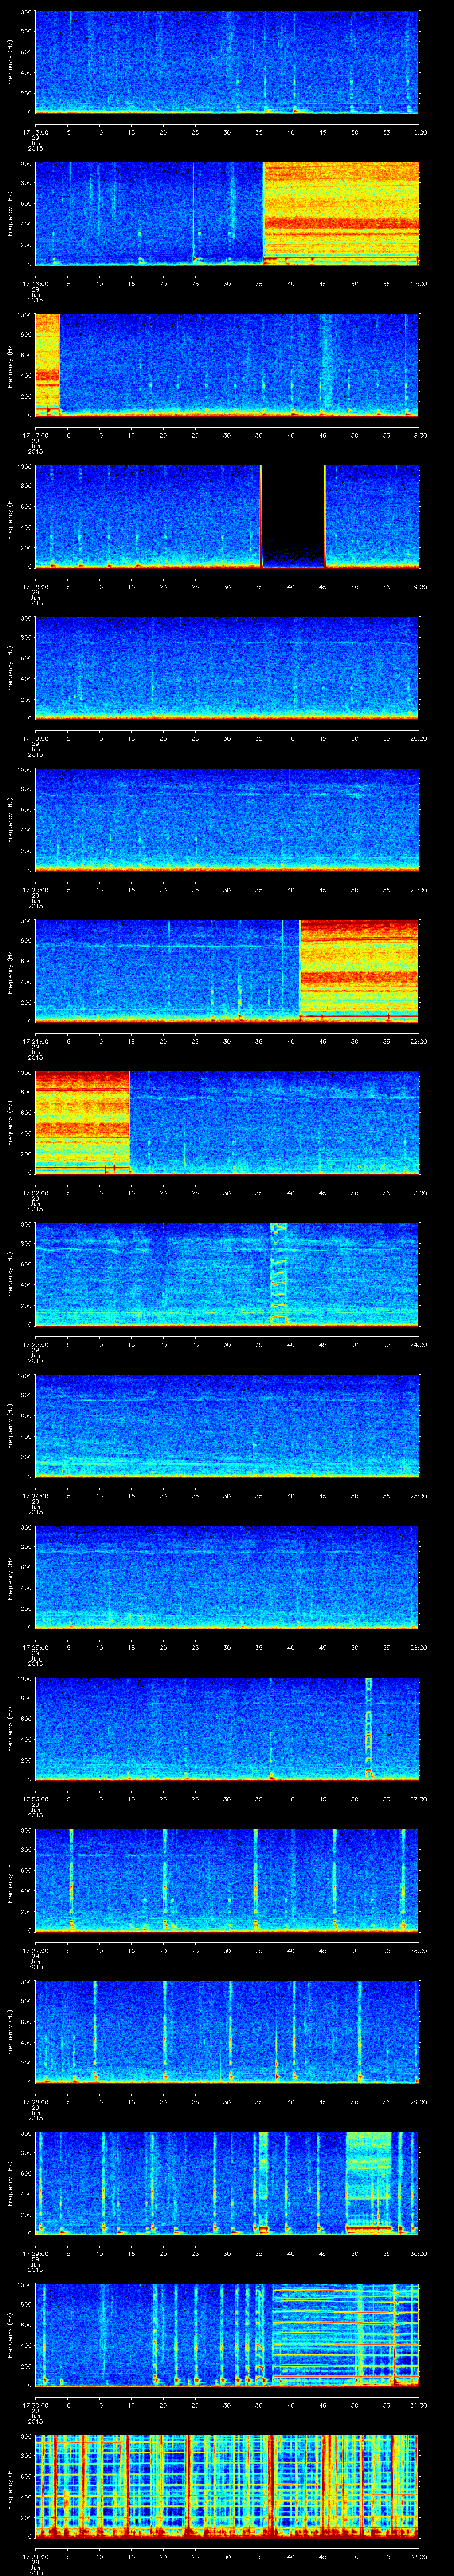454x2576 pixels.
Task: Select the spectrogram panel starting at 17:28:00
Action: [227, 2033]
